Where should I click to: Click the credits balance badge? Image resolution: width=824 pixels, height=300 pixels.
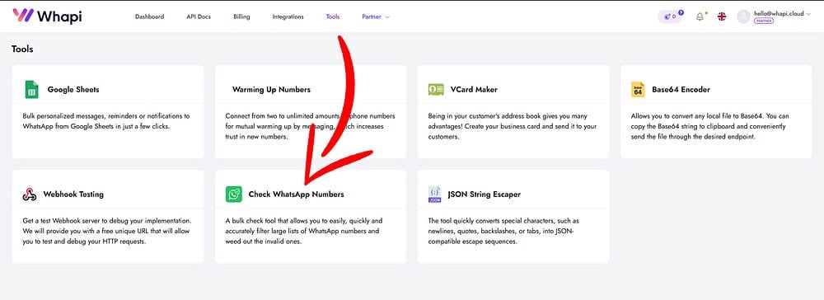pos(671,16)
